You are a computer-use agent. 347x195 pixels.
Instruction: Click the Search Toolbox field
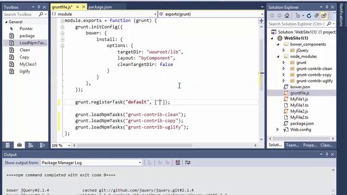tap(21, 15)
